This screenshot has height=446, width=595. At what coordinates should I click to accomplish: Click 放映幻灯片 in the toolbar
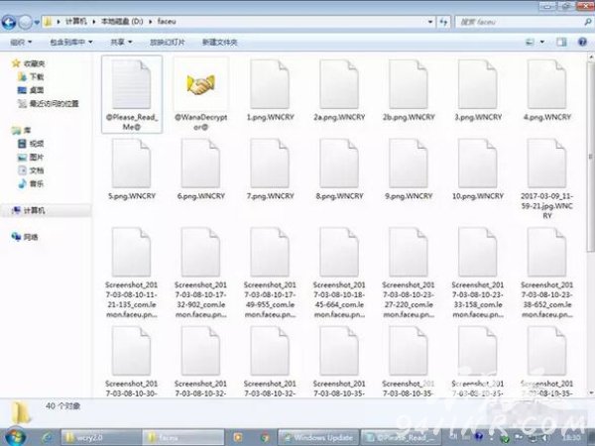[x=167, y=42]
